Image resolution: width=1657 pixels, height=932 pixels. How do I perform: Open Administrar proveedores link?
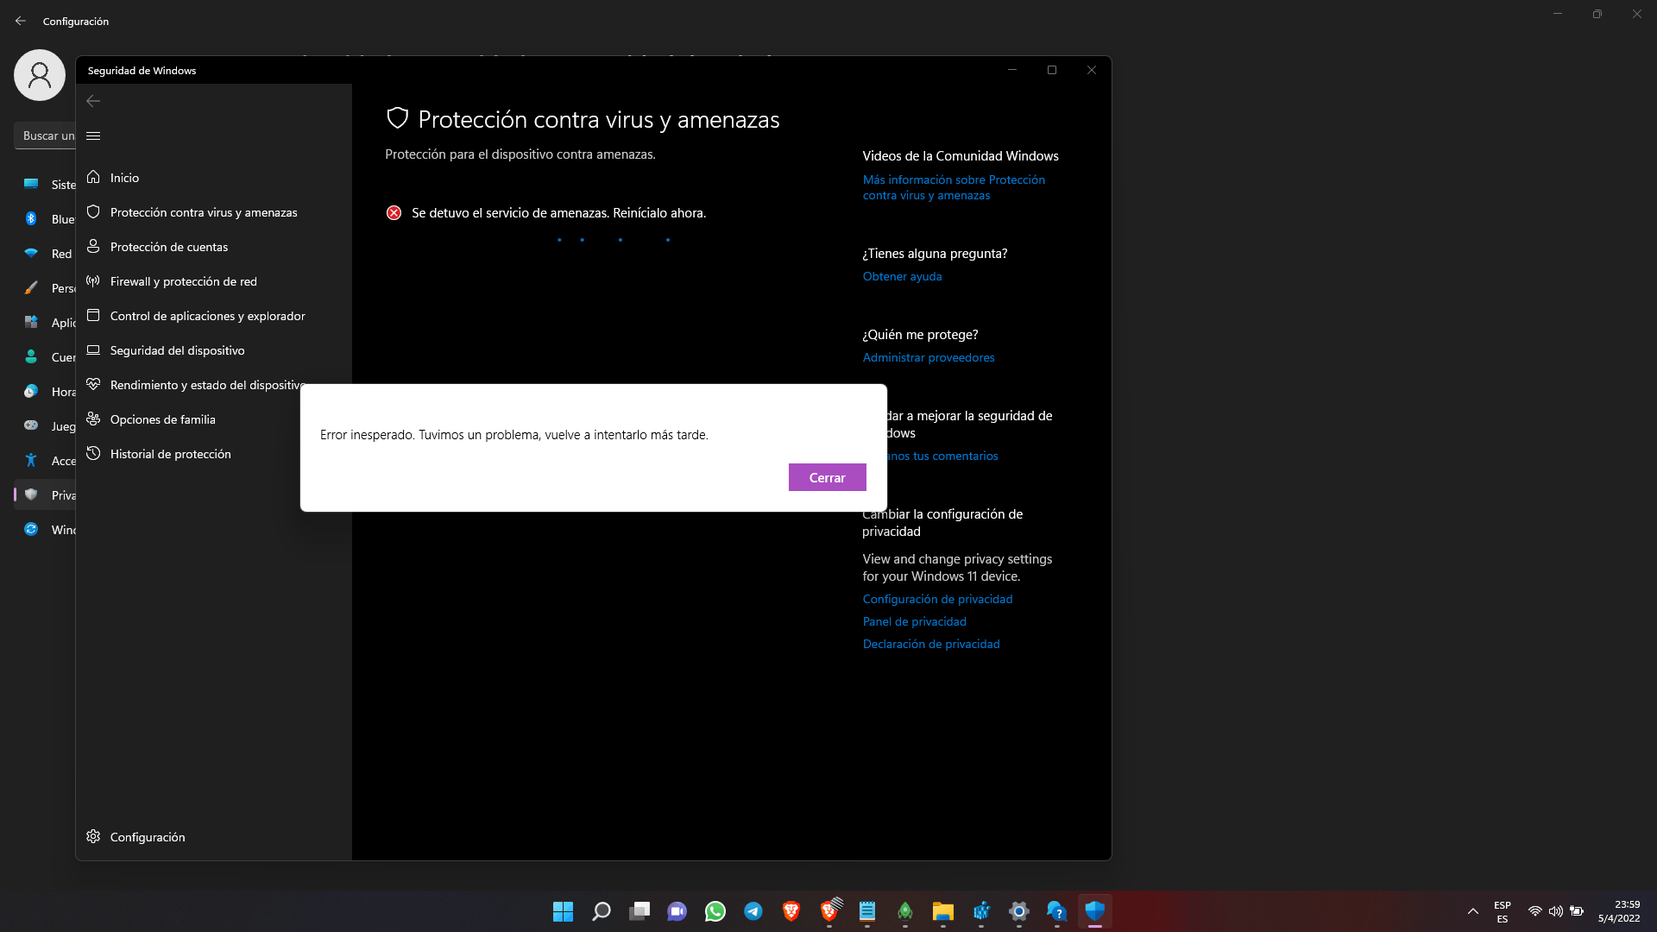click(x=928, y=357)
